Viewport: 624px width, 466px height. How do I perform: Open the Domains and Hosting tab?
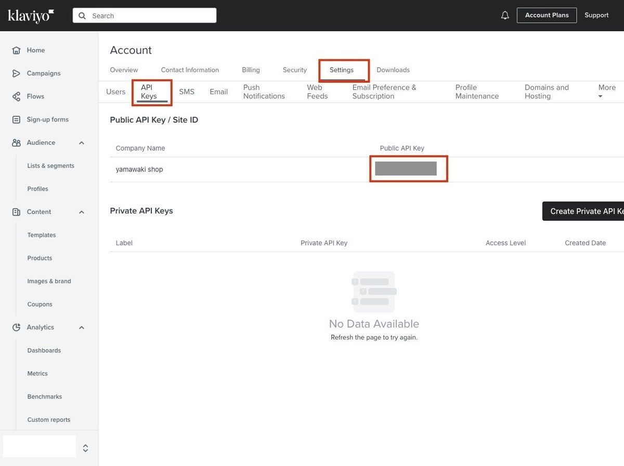pos(547,92)
